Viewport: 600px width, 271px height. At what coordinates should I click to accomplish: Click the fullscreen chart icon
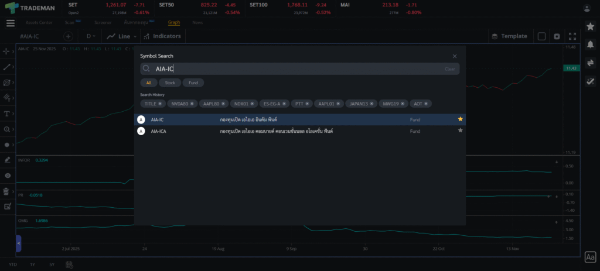pos(572,36)
